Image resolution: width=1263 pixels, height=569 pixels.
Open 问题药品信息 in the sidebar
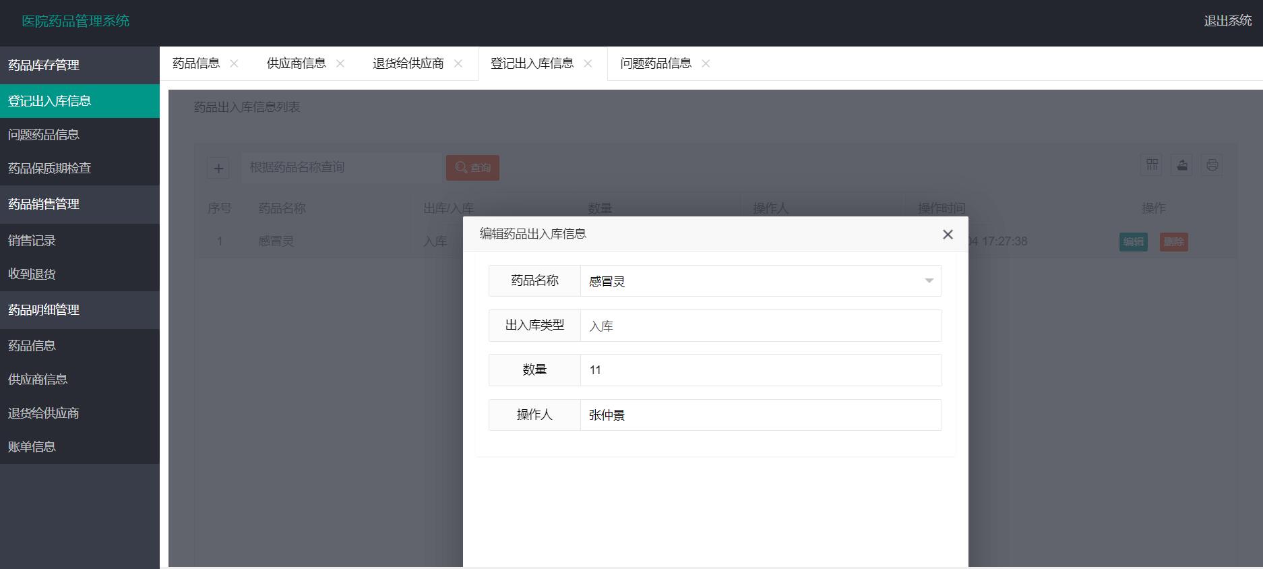(x=80, y=135)
